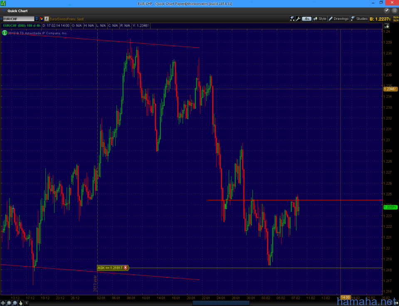
Task: Open the Drawings menu
Action: pyautogui.click(x=339, y=19)
